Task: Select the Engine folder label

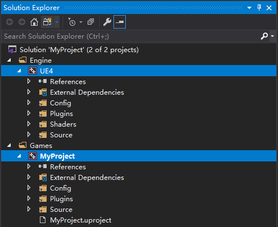Action: (40, 61)
